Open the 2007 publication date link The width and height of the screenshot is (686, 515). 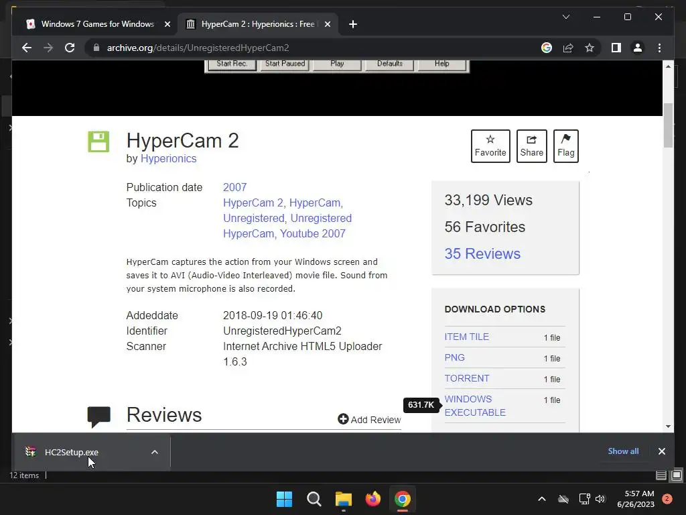[x=235, y=188]
